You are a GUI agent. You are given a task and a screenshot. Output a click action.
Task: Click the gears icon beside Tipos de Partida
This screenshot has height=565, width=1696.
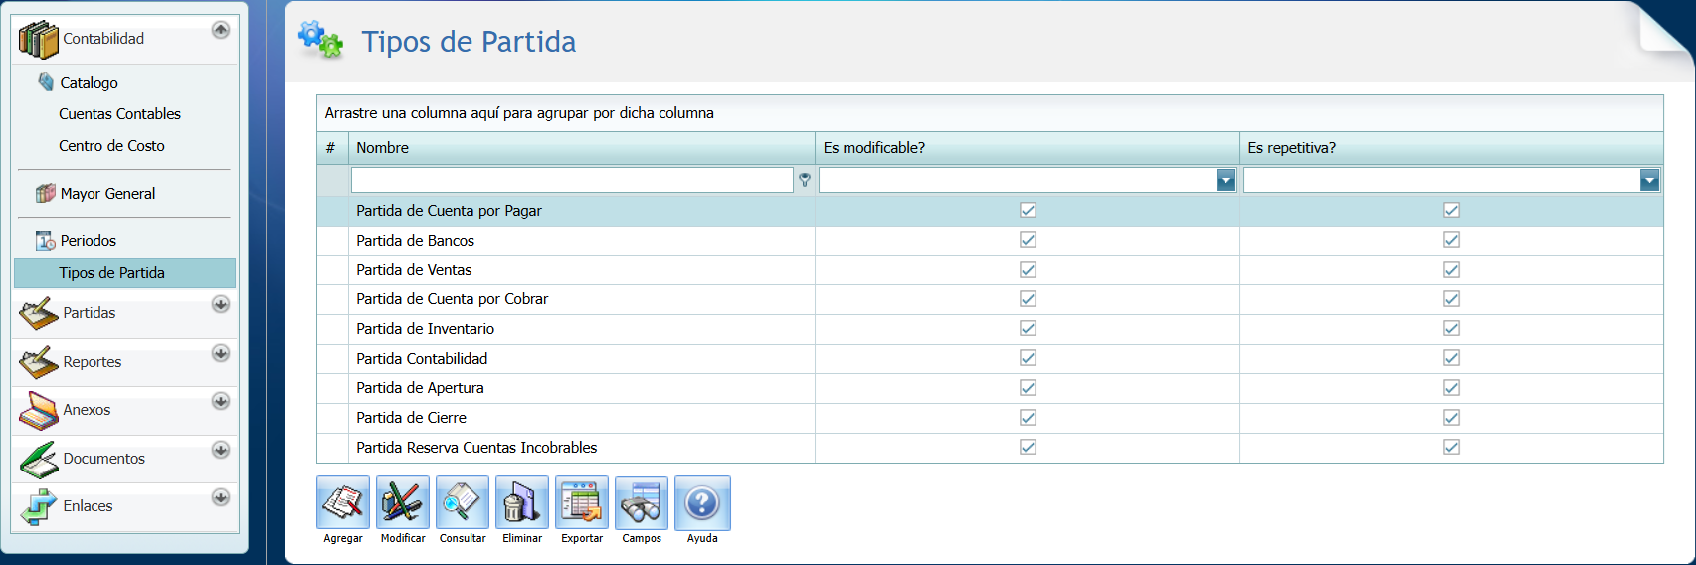pyautogui.click(x=321, y=40)
